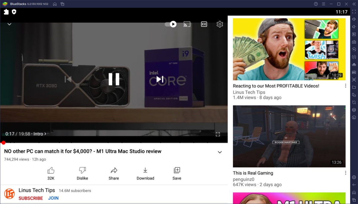Open the video player settings gear

[220, 24]
